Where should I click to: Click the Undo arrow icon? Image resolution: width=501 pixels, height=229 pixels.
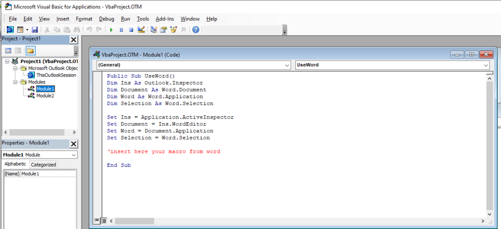tap(89, 30)
